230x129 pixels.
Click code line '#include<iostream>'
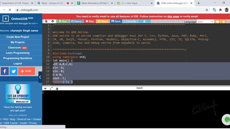pyautogui.click(x=68, y=53)
